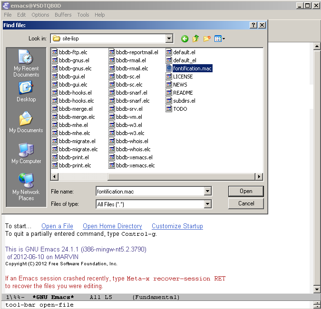This screenshot has width=321, height=309.
Task: Open My Network Places shortcut
Action: (26, 187)
